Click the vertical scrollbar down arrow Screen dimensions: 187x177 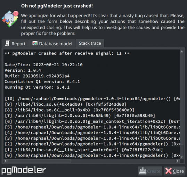coord(182,157)
